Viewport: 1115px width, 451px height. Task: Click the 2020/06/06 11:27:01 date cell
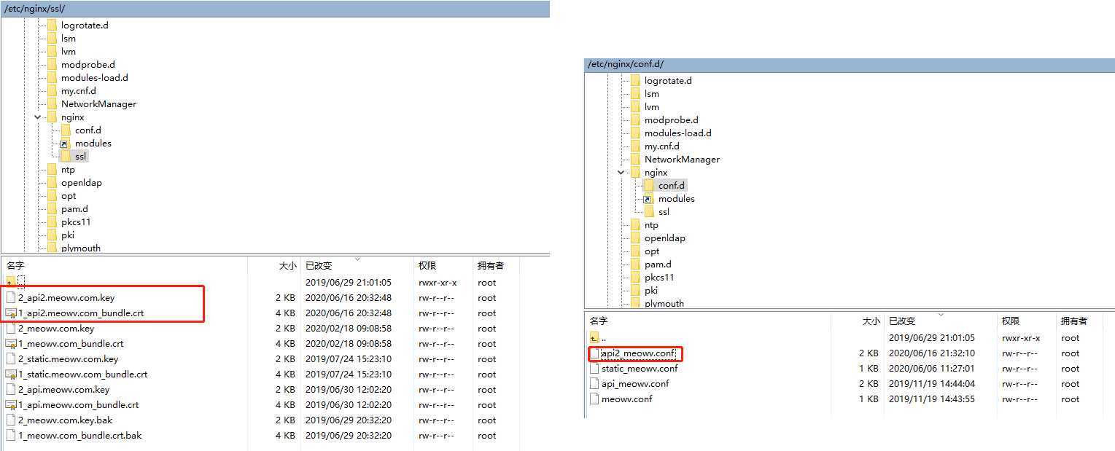[931, 369]
